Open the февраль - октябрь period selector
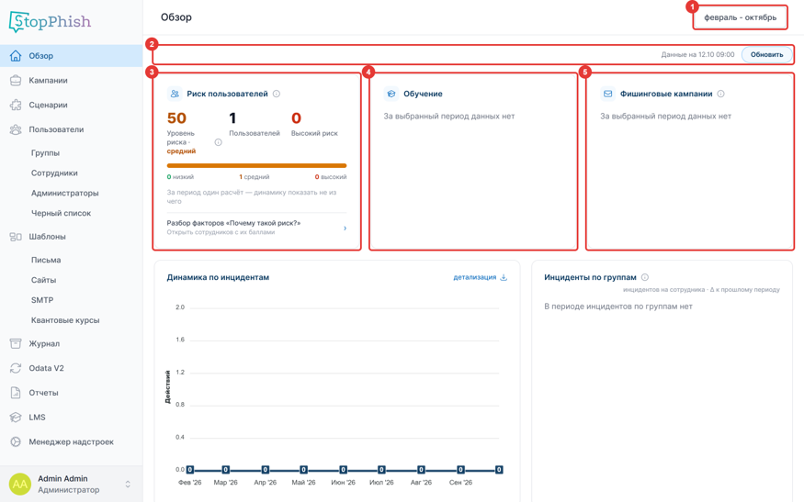 740,17
